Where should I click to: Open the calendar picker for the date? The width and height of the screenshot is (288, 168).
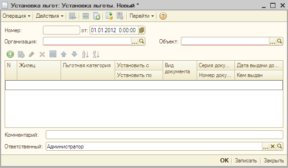(141, 30)
